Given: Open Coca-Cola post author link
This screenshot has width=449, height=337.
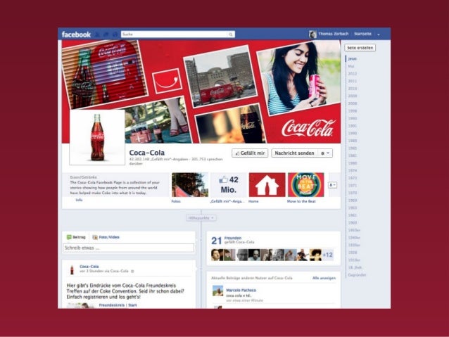Looking at the screenshot, I should (x=89, y=266).
